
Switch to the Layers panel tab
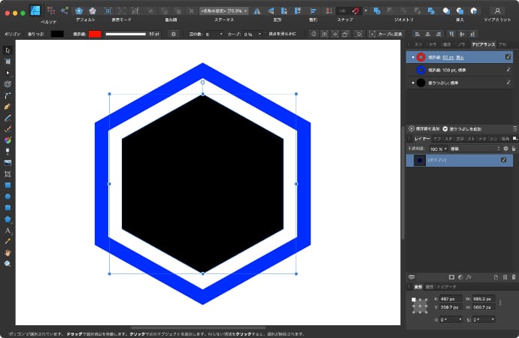coord(422,138)
